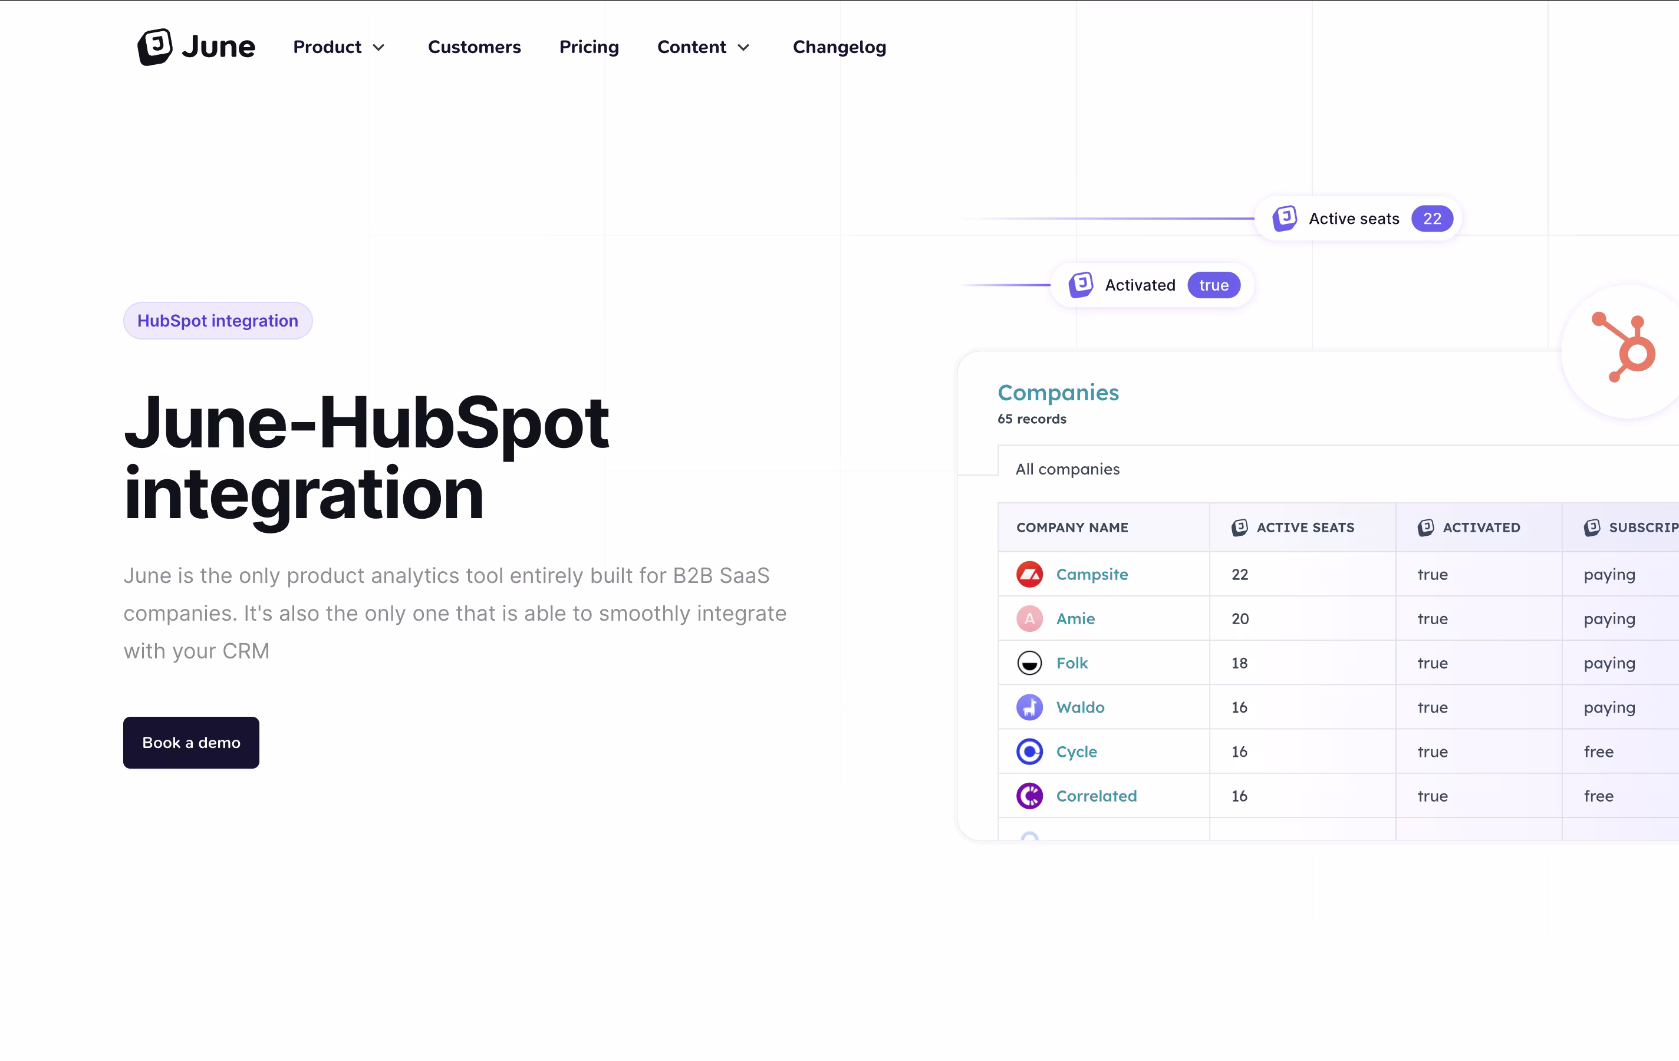Click the 20 active seats cell for Amie
Viewport: 1679px width, 1061px height.
pyautogui.click(x=1302, y=618)
